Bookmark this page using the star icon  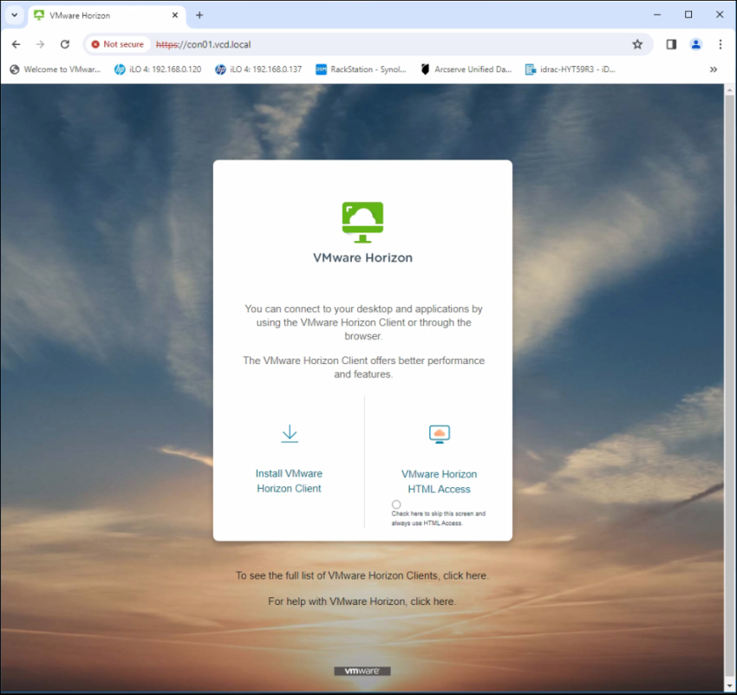pos(637,44)
